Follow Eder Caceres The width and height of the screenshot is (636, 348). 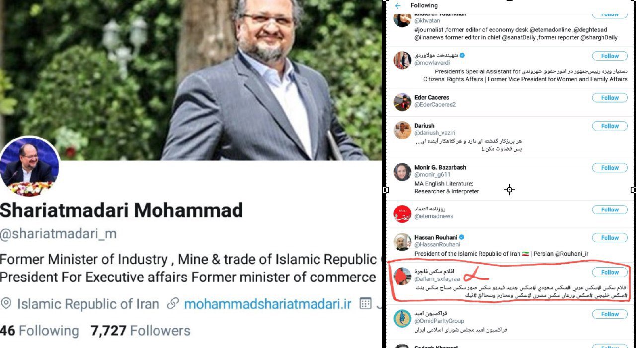[x=609, y=98]
